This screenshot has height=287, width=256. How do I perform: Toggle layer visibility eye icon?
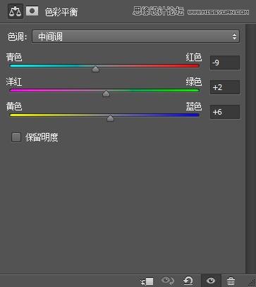[x=211, y=281]
